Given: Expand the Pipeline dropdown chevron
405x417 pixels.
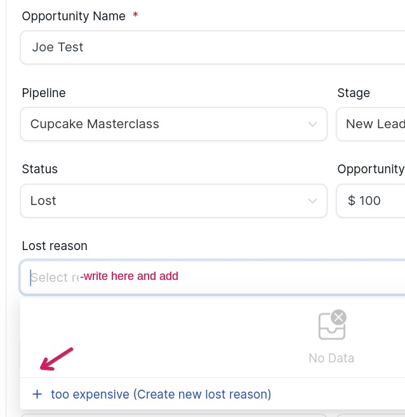Looking at the screenshot, I should coord(312,124).
